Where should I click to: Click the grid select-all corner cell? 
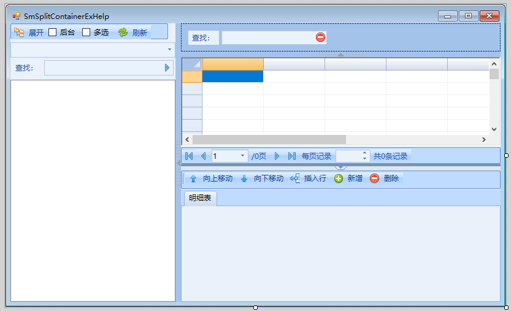(x=192, y=64)
